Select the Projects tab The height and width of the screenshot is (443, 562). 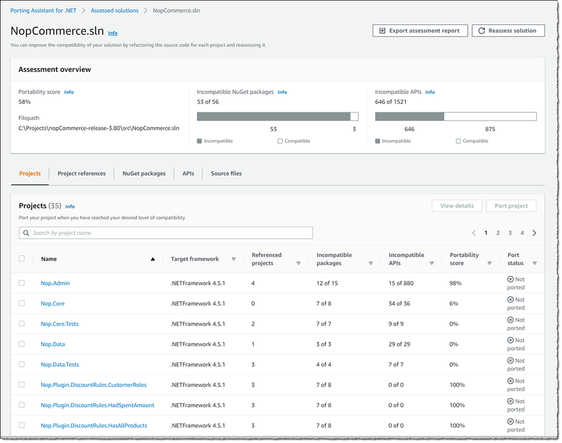click(30, 174)
